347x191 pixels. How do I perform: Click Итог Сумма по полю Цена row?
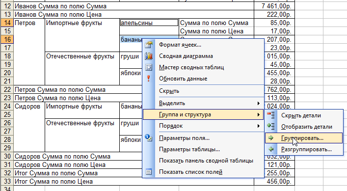(133, 181)
